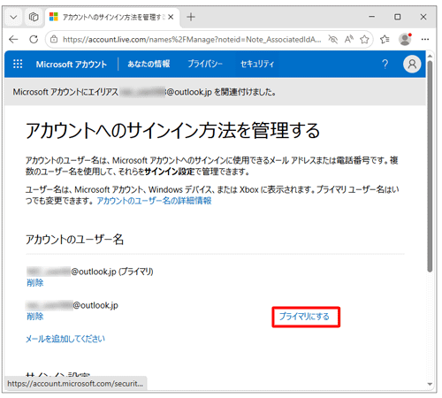Screen dimensions: 442x398
Task: Open the account manager avatar in header
Action: (412, 64)
